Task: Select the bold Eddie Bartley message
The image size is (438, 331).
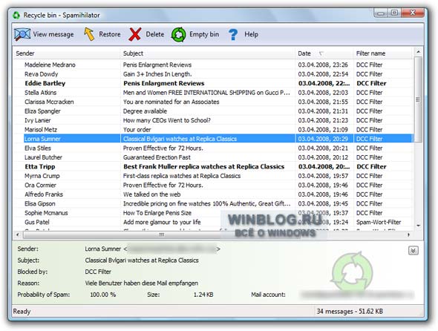Action: pyautogui.click(x=213, y=83)
